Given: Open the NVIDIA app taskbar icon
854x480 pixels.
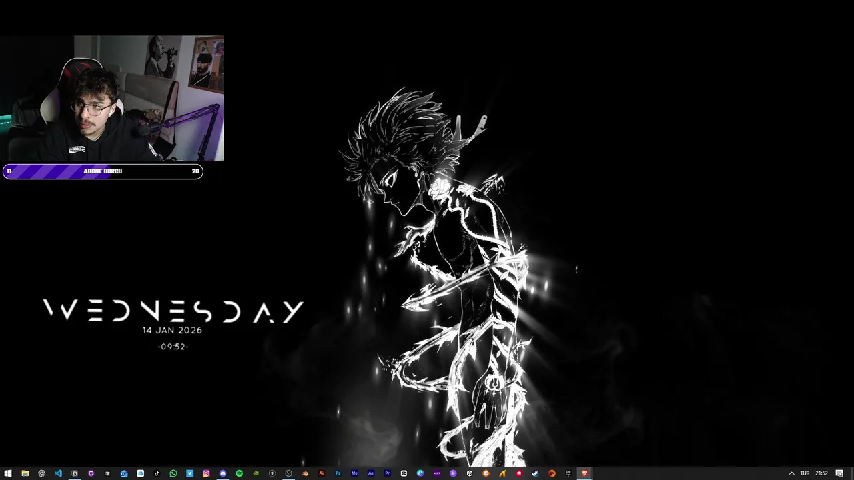Looking at the screenshot, I should click(x=256, y=473).
